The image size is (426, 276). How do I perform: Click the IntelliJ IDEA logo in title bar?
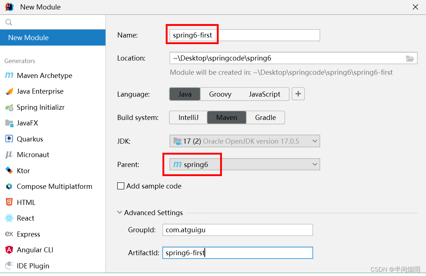pos(9,7)
